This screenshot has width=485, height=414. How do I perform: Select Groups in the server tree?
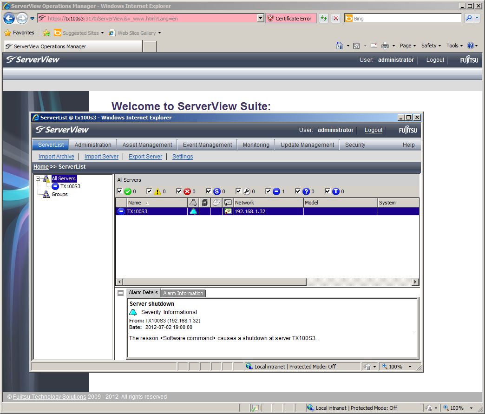[59, 194]
